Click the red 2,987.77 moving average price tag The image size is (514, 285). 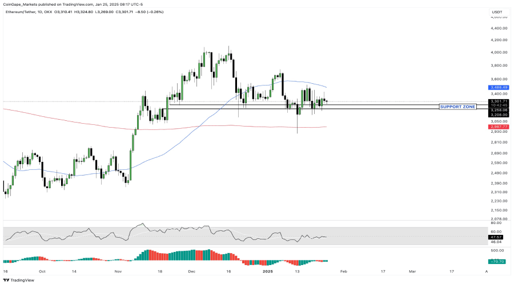tap(498, 127)
